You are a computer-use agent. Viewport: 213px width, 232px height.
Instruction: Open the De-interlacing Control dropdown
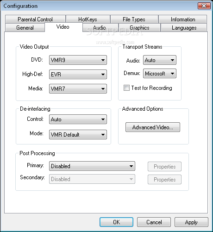coord(78,119)
